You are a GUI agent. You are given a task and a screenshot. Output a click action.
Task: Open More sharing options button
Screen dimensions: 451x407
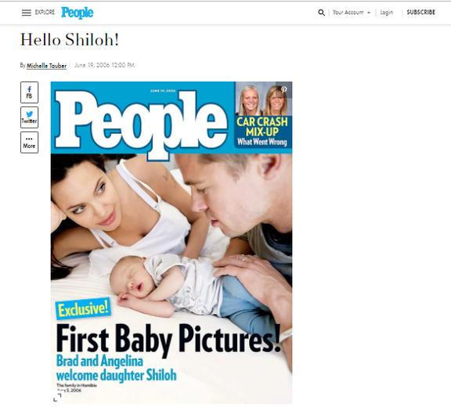point(29,142)
